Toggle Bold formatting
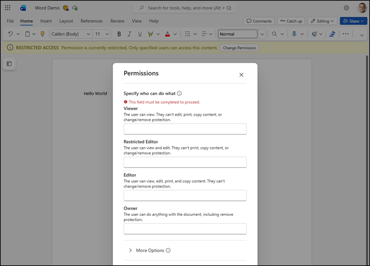This screenshot has width=370, height=266. click(x=119, y=34)
